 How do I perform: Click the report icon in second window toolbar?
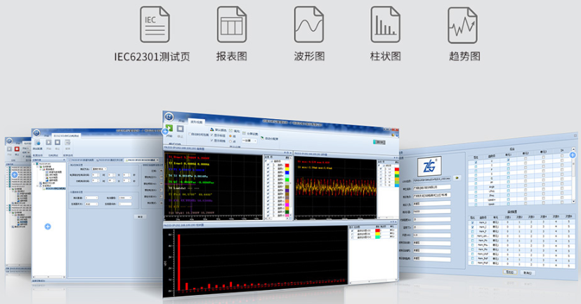coord(67,143)
